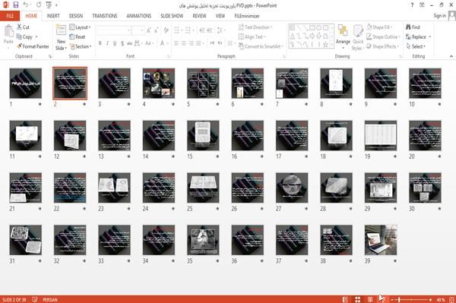Collapse the ribbon with chevron
This screenshot has height=303, width=456.
[x=451, y=56]
